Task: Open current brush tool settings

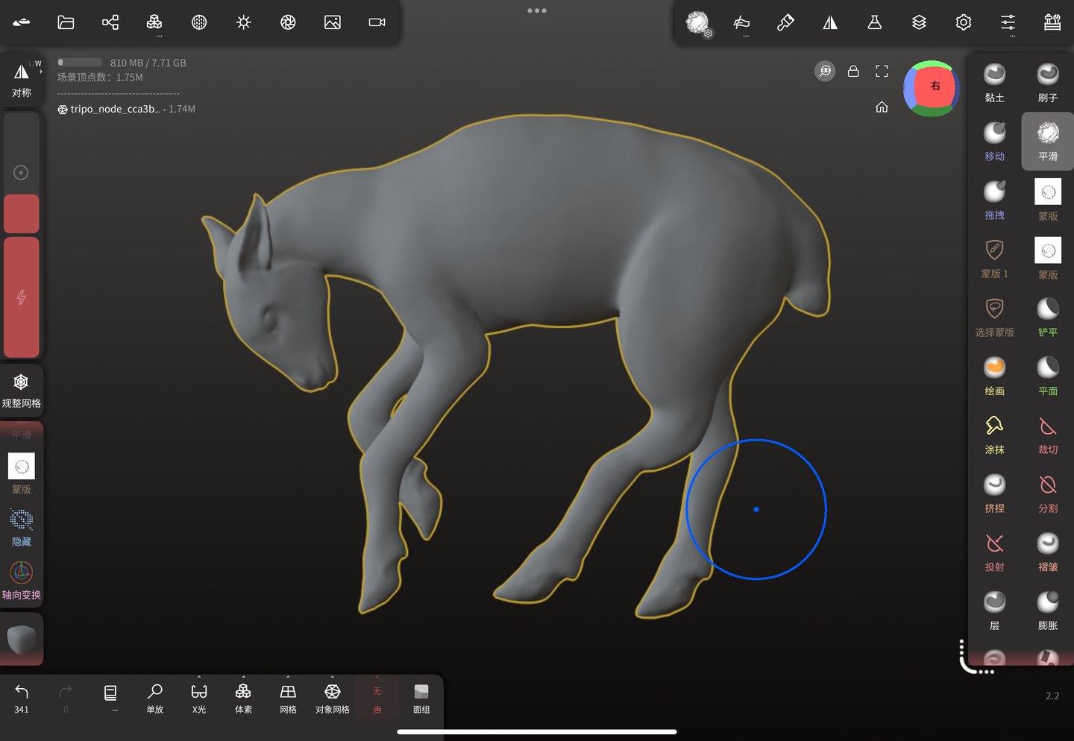Action: coord(699,23)
